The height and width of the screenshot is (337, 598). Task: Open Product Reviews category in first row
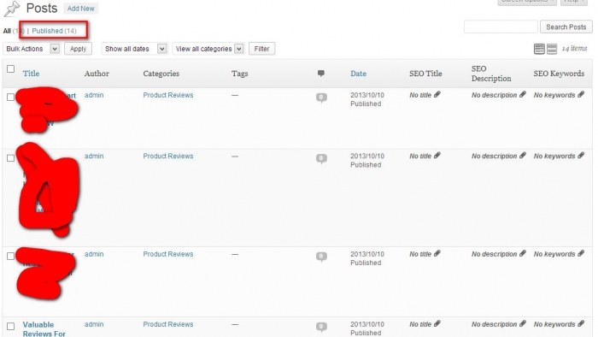click(x=167, y=95)
